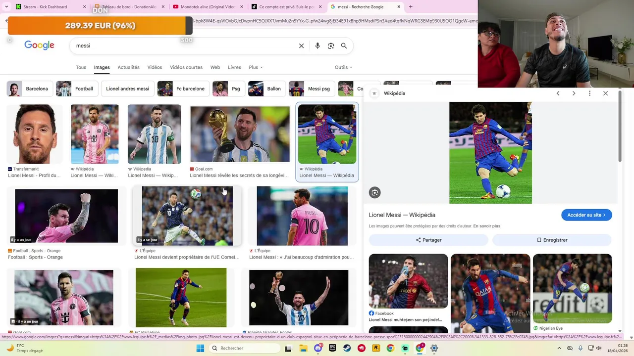Clear the search box with the X icon
634x356 pixels.
click(301, 45)
